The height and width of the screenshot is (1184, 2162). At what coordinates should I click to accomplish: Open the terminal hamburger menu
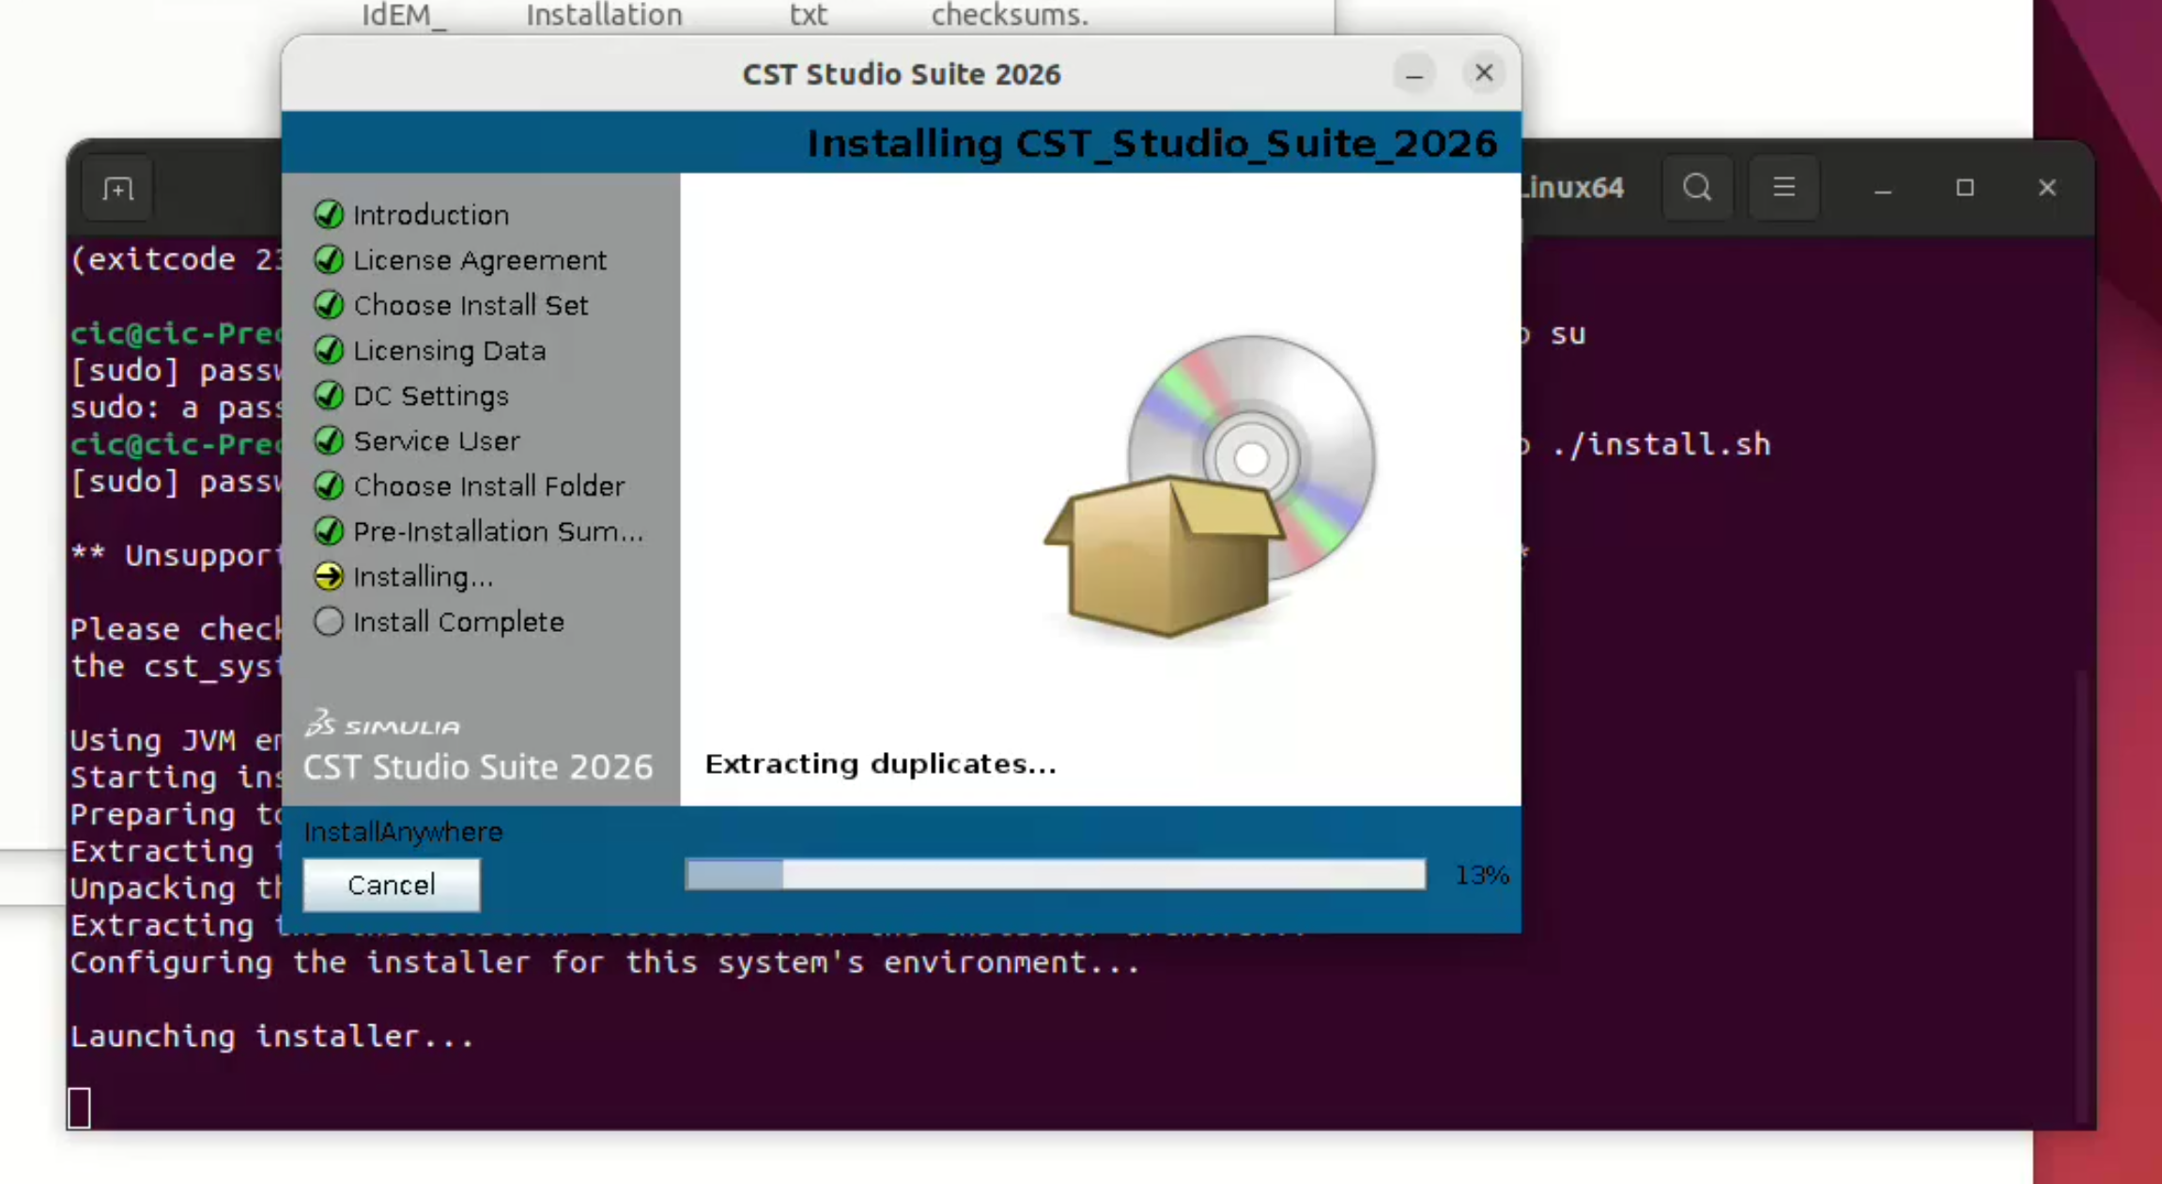pyautogui.click(x=1784, y=188)
